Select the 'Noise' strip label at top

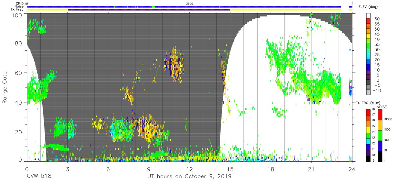pyautogui.click(x=19, y=6)
